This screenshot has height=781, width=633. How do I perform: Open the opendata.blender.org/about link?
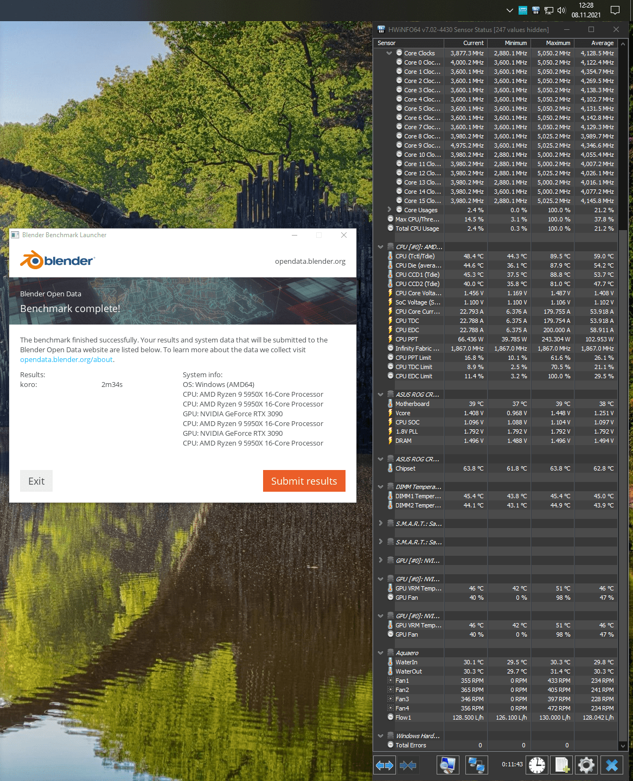pyautogui.click(x=66, y=359)
